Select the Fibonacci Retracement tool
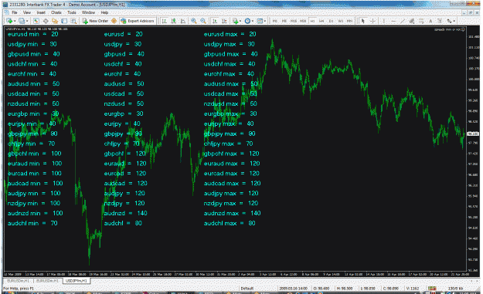This screenshot has height=294, width=483. point(421,21)
